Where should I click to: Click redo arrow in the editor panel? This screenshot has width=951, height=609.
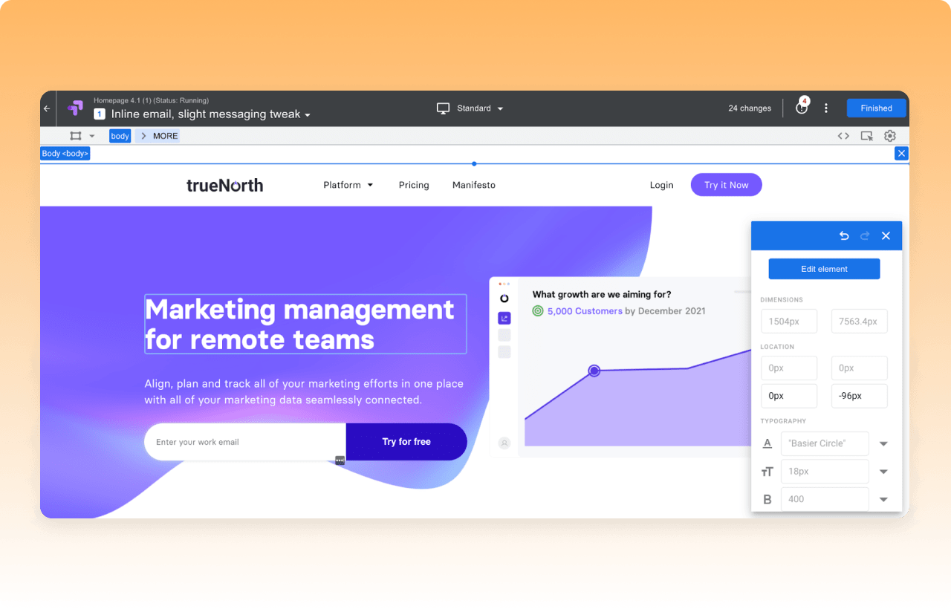pyautogui.click(x=865, y=235)
